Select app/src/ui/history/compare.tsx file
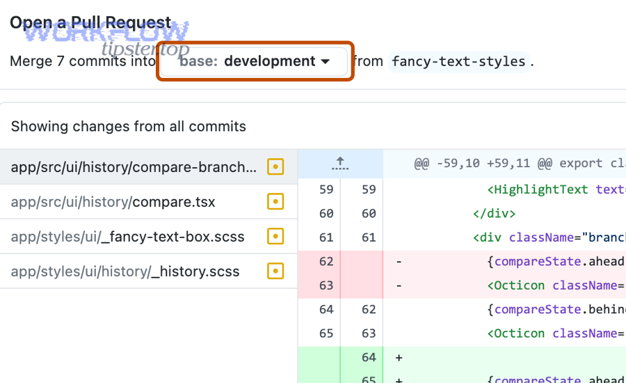The height and width of the screenshot is (383, 626). point(149,201)
